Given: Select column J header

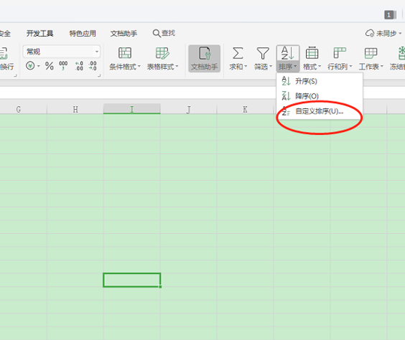Looking at the screenshot, I should point(189,109).
